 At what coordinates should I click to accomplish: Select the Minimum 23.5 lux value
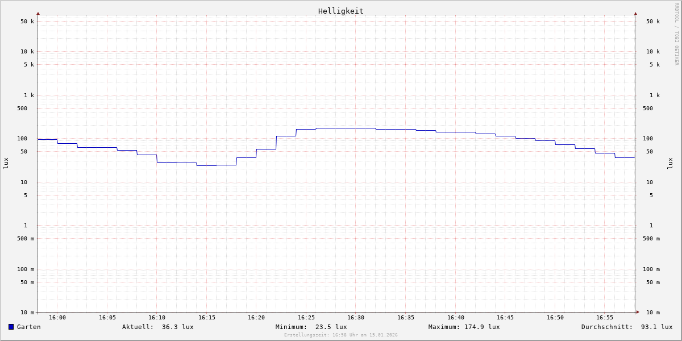[x=311, y=327]
